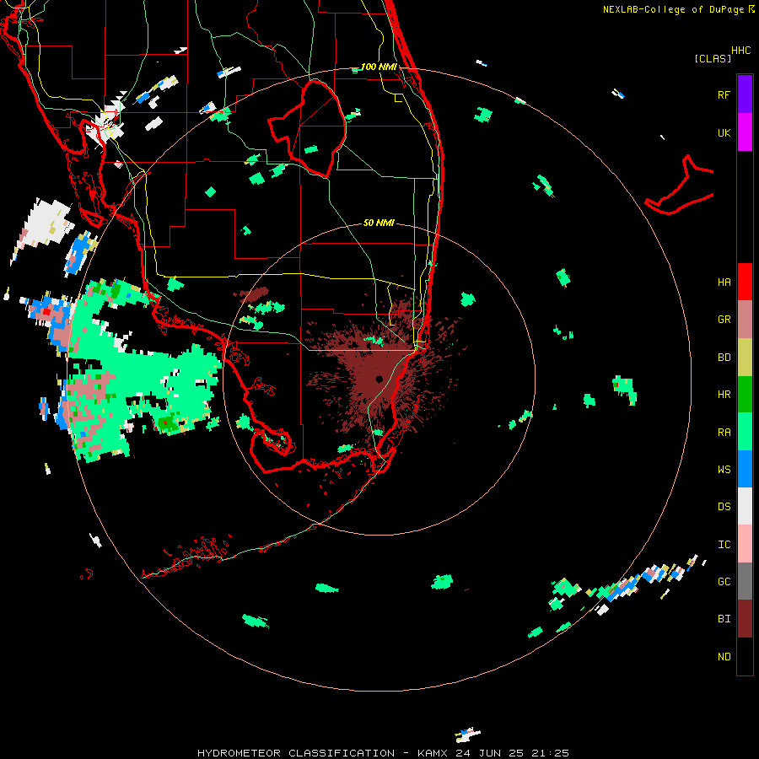This screenshot has width=759, height=759.
Task: Click the 'HA' legend label
Action: [724, 282]
